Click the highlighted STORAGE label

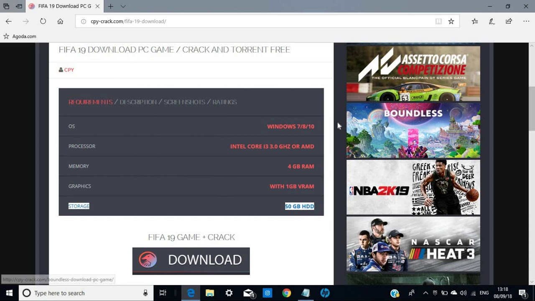point(79,206)
